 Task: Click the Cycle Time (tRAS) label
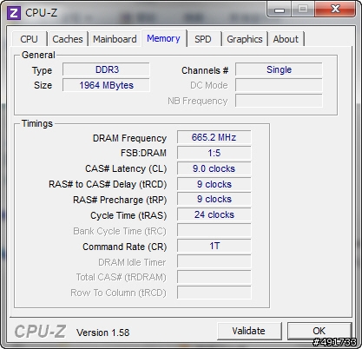click(x=128, y=215)
